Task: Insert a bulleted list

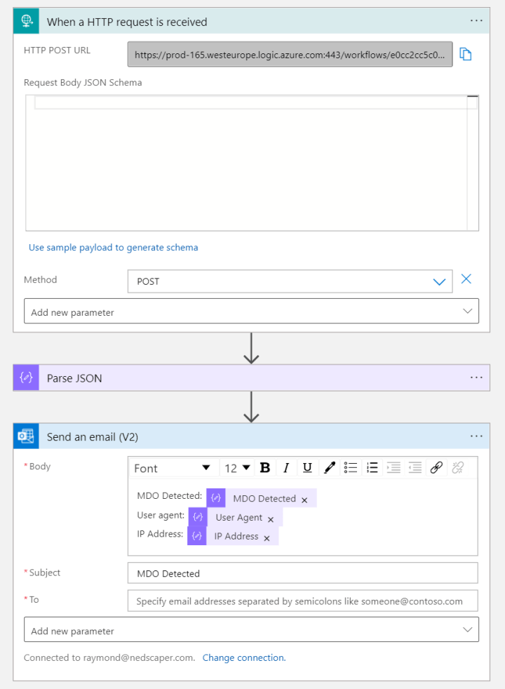Action: pyautogui.click(x=351, y=468)
